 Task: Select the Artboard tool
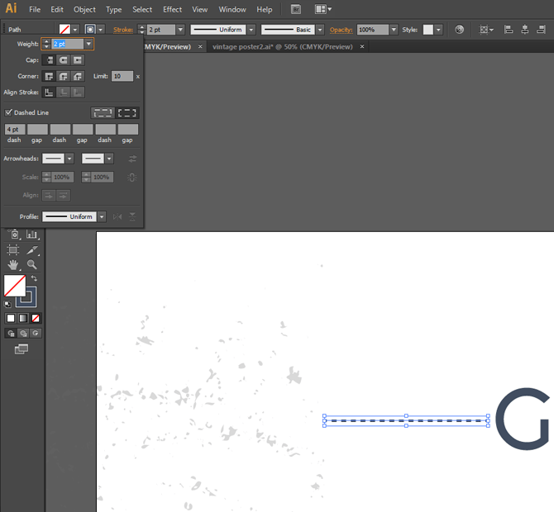point(13,249)
